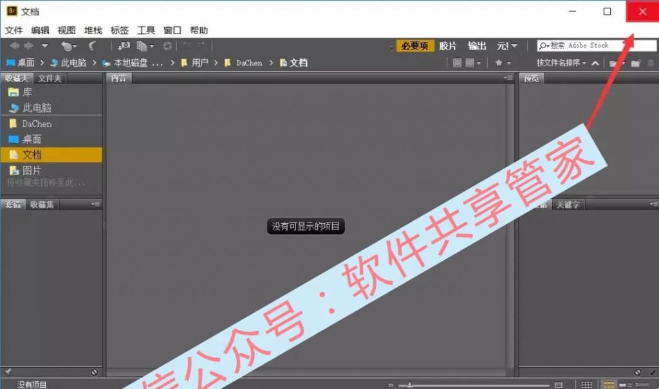Image resolution: width=659 pixels, height=389 pixels.
Task: Open recent folder icon dropdown
Action: tap(617, 63)
